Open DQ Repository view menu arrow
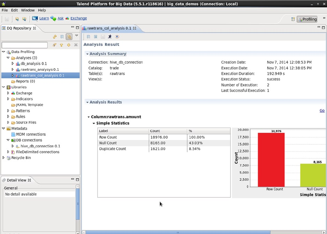Viewport: 327px width, 234px height. pos(77,36)
